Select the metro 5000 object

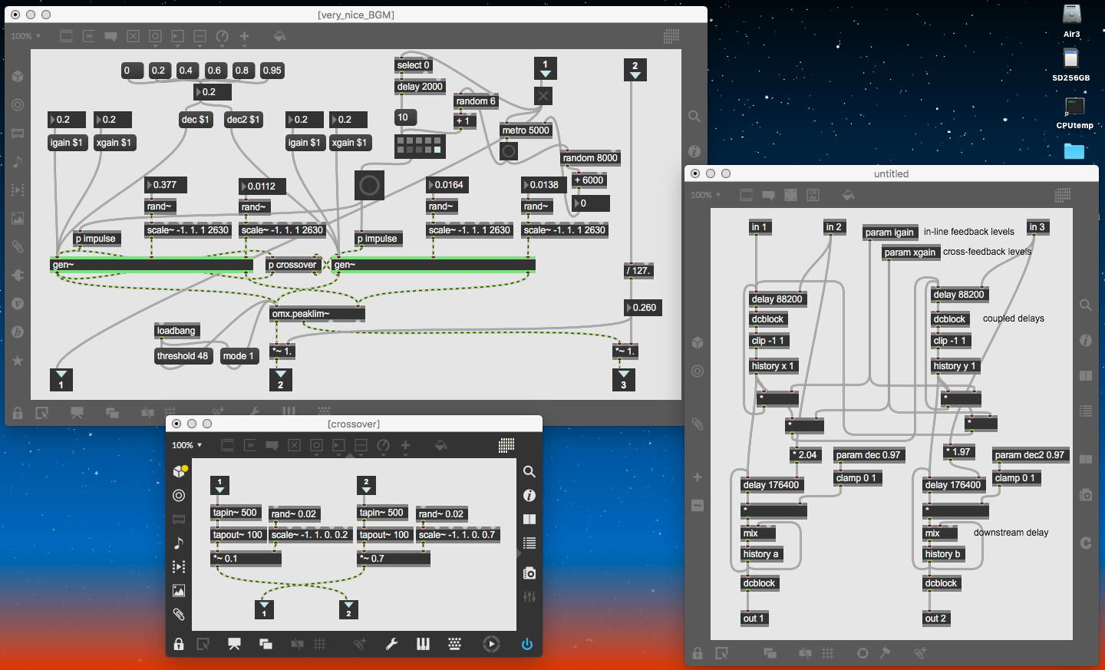(526, 130)
